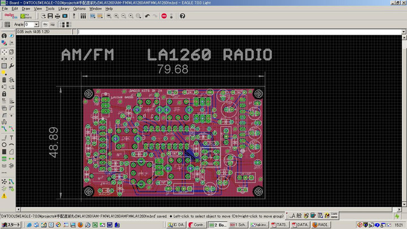Open the Tools menu
Viewport: 407px width, 229px height.
(50, 9)
